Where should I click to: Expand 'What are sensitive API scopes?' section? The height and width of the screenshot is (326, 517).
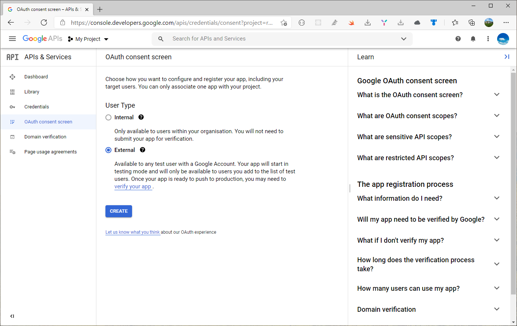click(x=497, y=137)
